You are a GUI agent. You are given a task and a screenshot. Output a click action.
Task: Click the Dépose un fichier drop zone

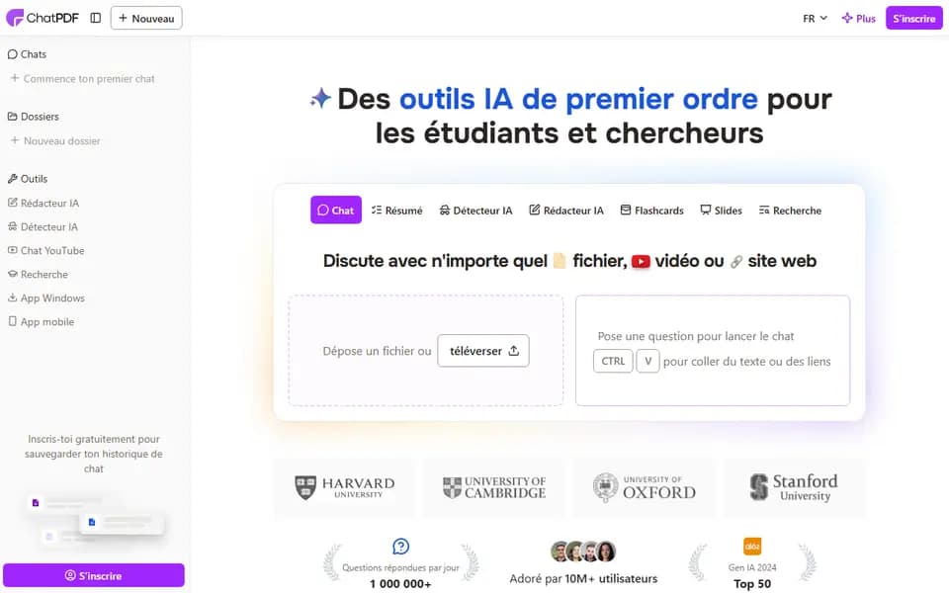426,350
